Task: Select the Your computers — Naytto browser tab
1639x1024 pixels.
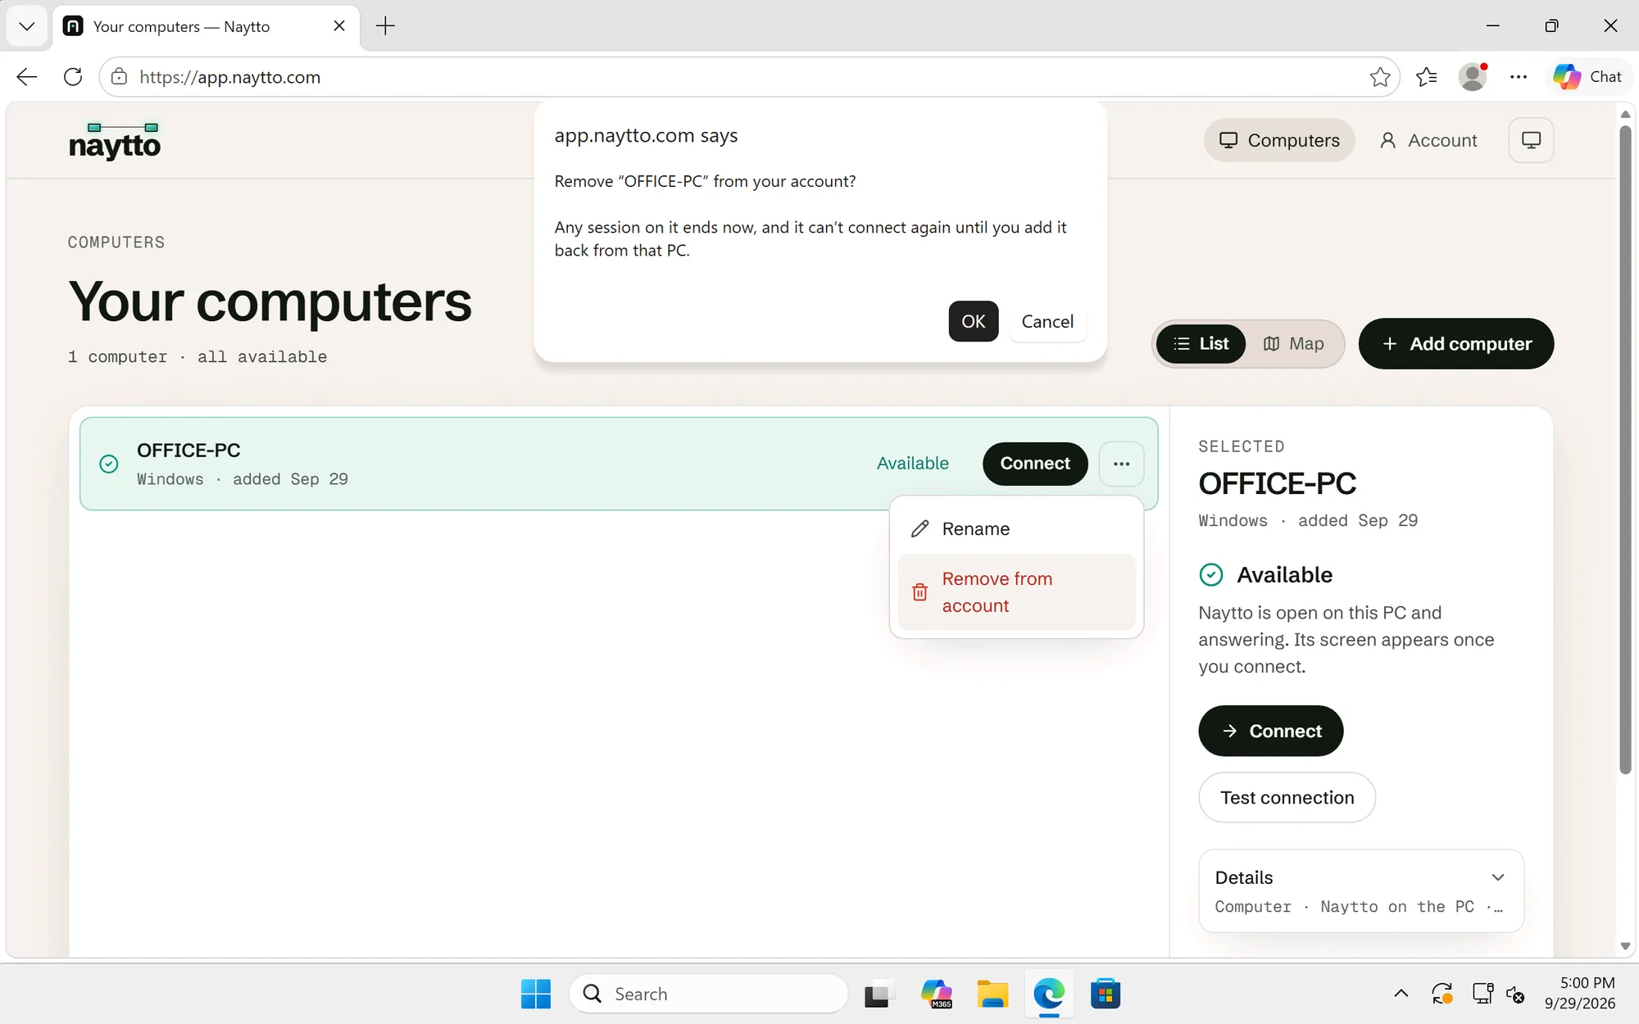Action: [206, 26]
